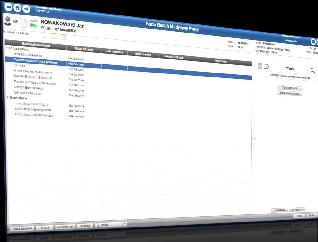Click the Do realizacji button

click(x=65, y=227)
